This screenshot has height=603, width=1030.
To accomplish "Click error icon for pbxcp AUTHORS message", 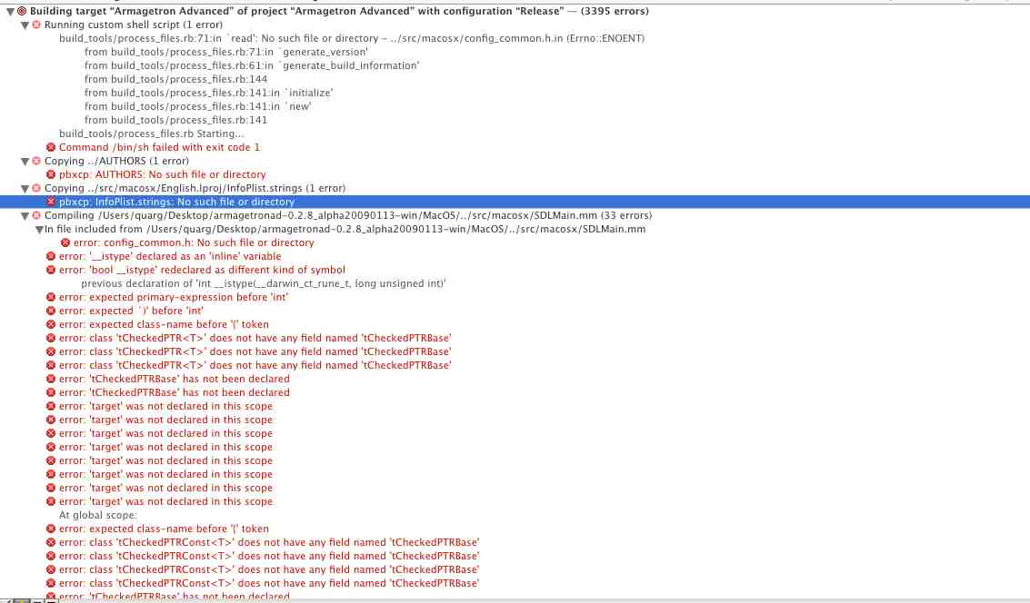I will click(51, 174).
